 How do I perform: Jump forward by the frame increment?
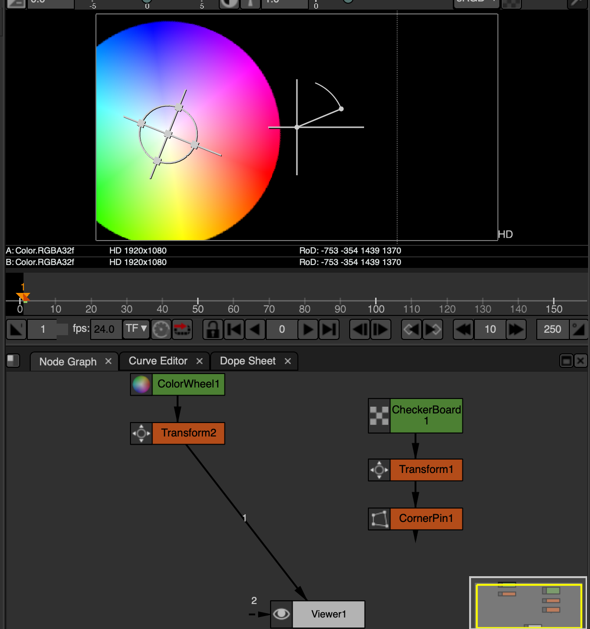(x=516, y=329)
